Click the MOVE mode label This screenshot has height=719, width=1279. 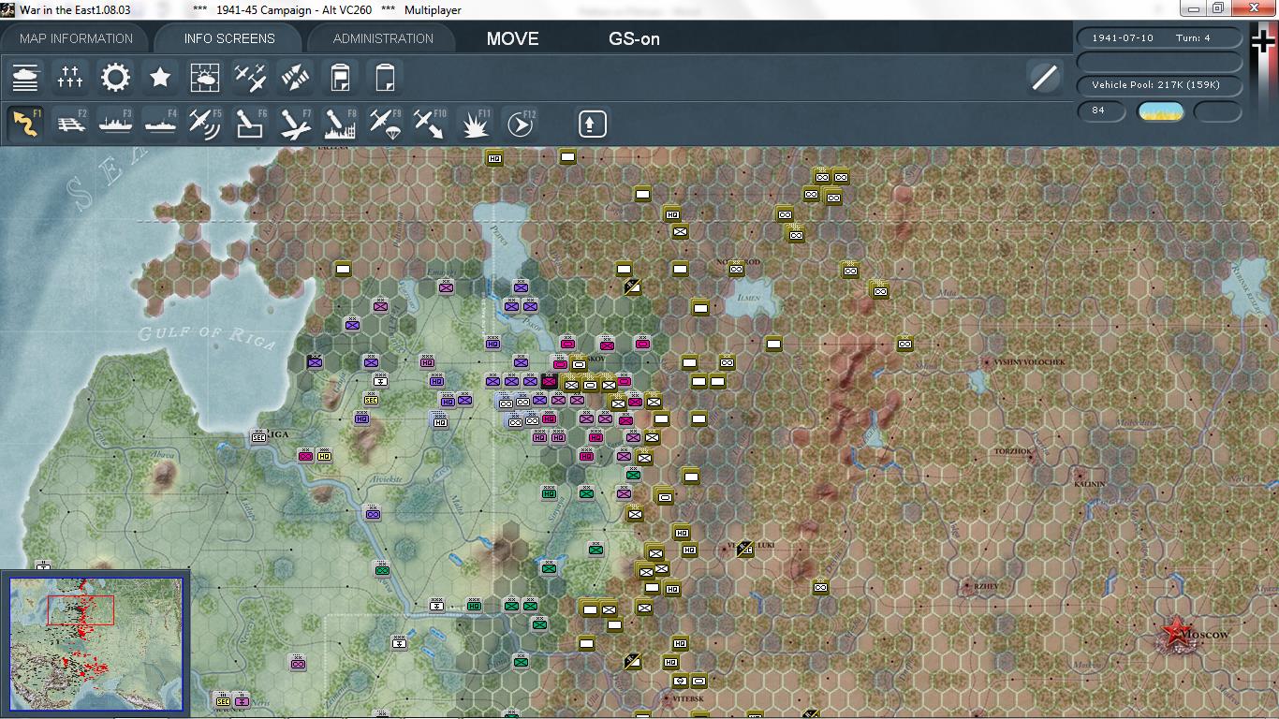pos(511,39)
